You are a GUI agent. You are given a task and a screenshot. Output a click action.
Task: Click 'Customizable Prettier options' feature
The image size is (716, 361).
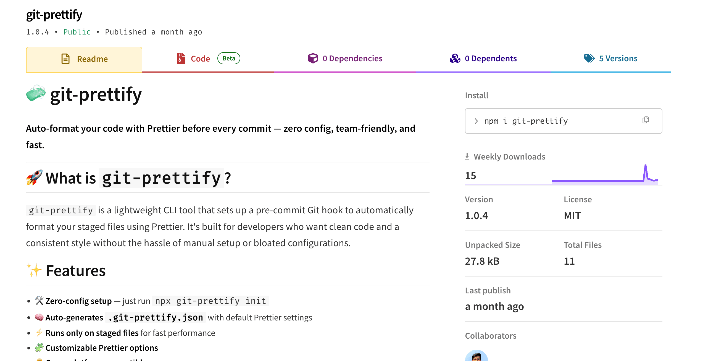point(101,348)
